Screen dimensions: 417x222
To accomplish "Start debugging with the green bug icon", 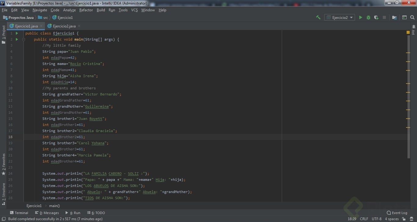I will click(368, 17).
